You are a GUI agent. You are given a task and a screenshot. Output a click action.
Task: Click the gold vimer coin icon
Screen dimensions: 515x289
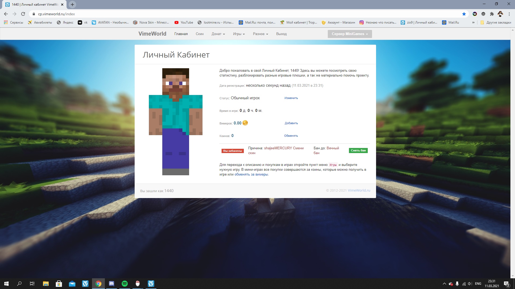tap(245, 123)
